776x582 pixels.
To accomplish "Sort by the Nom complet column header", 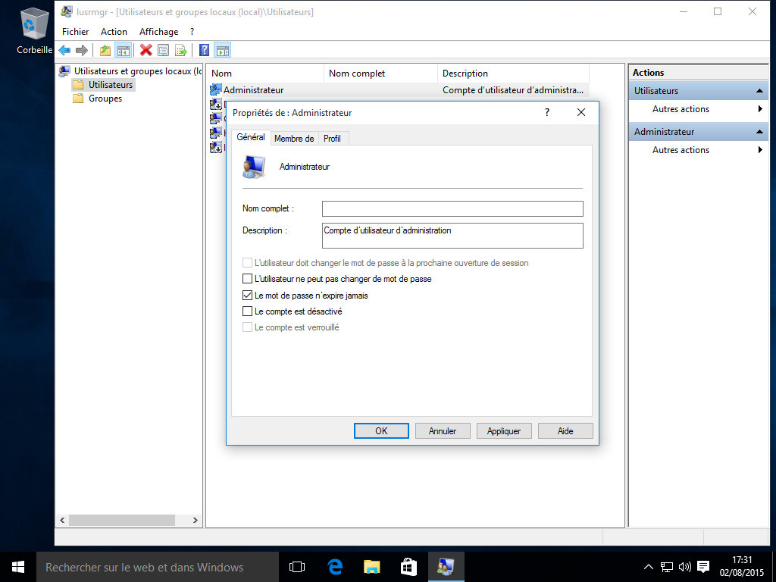I will [x=381, y=74].
